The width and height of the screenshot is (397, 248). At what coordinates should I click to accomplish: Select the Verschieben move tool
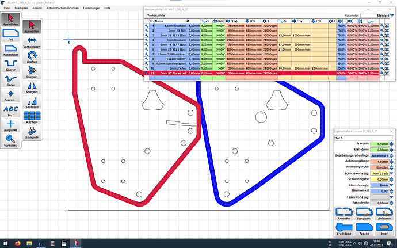pos(32,42)
